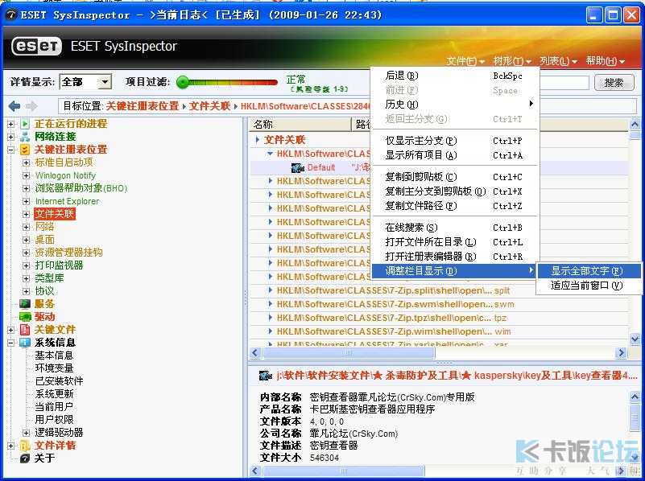Click 调整栏目显示(D) menu entry
The image size is (645, 481).
[x=454, y=271]
